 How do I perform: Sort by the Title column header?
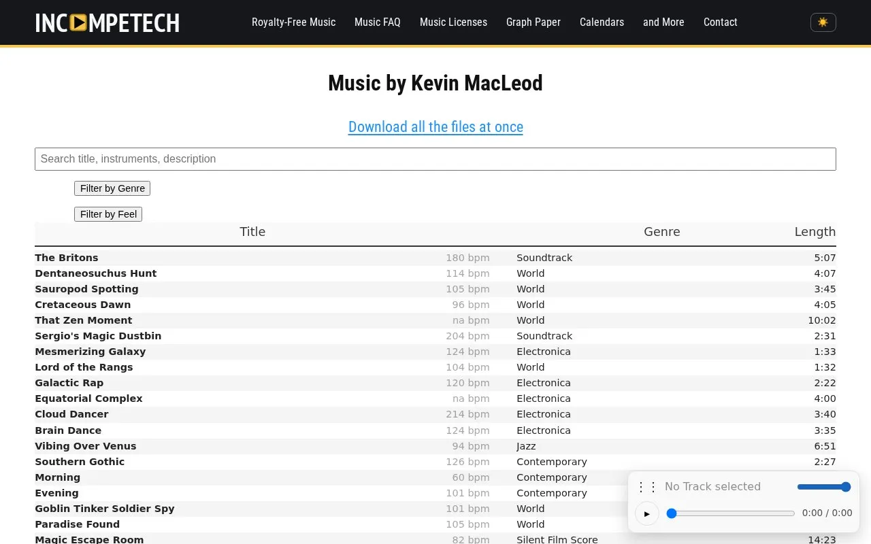[x=252, y=232]
